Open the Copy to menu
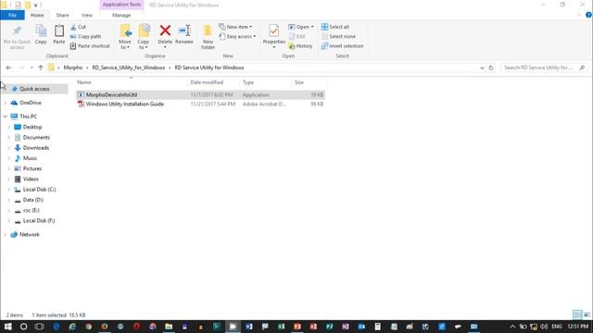The image size is (593, 333). [144, 37]
